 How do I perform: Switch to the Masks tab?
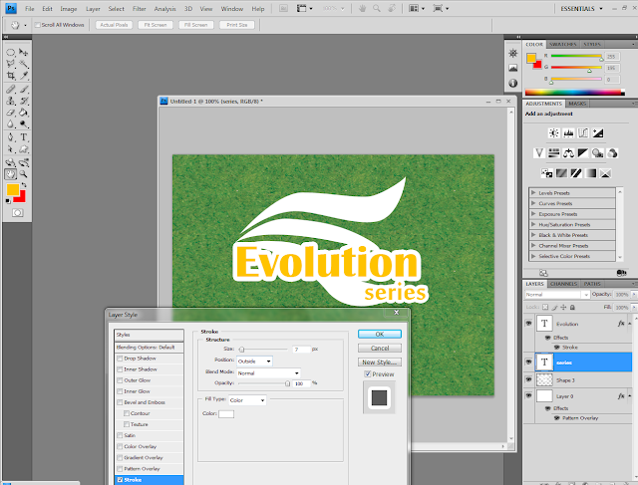click(577, 104)
